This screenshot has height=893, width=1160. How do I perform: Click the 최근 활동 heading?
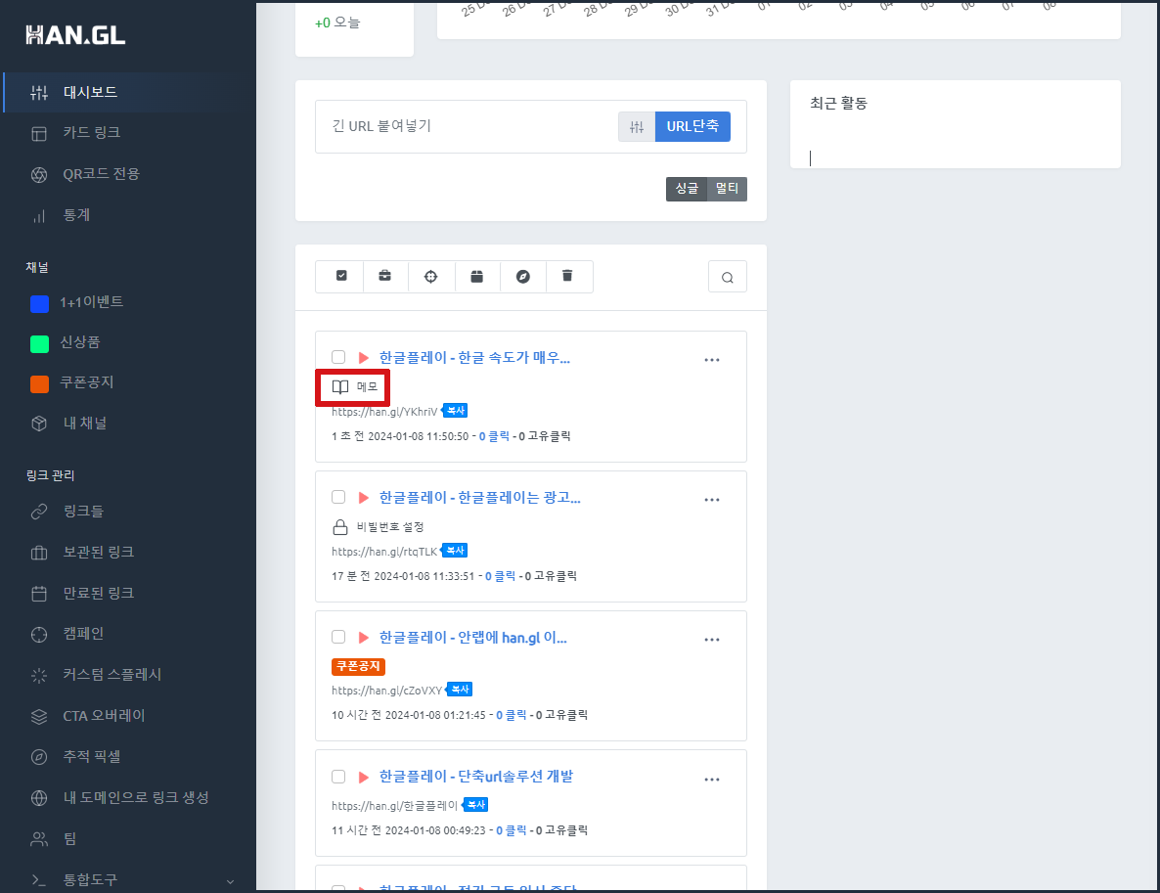pos(838,104)
